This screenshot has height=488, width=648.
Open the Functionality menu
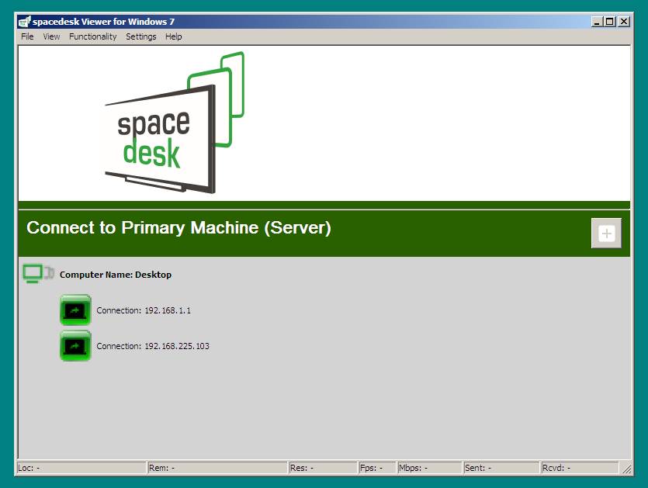pyautogui.click(x=93, y=36)
